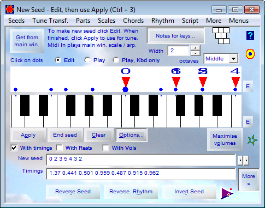Click the End seed button
This screenshot has width=265, height=208.
coord(65,135)
